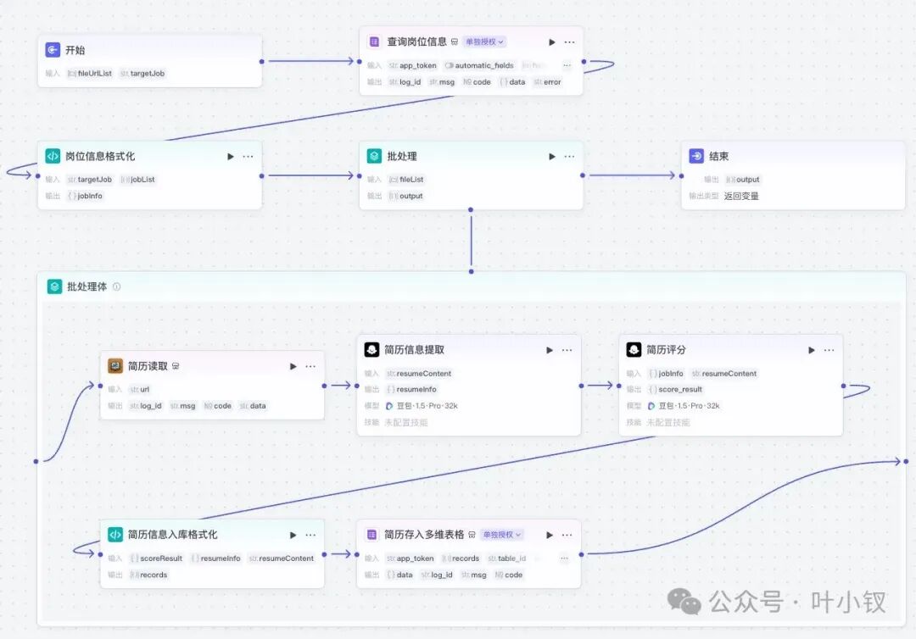Viewport: 916px width, 639px height.
Task: Click the fileUrlList input of 开始
Action: pos(89,74)
